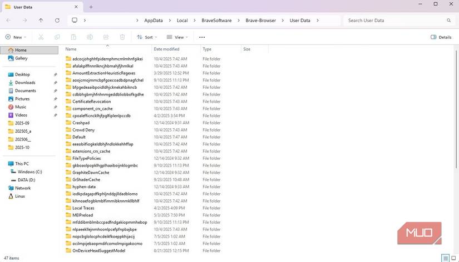The image size is (459, 262).
Task: Go back with the back arrow
Action: click(x=8, y=21)
